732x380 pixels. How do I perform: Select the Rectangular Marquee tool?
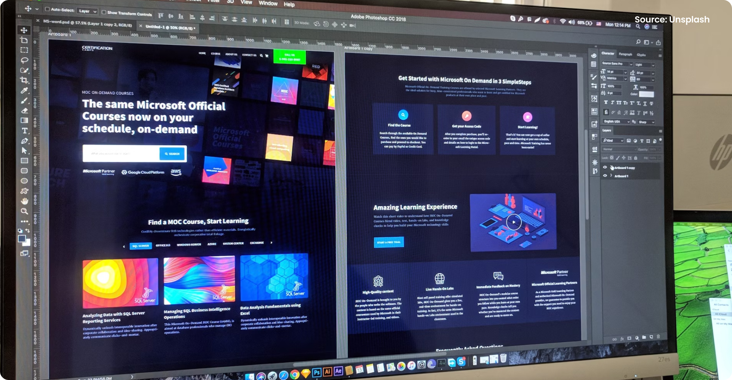click(24, 50)
